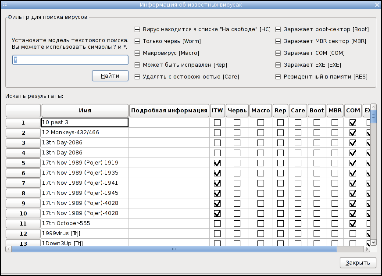Click the ITW column header
The width and height of the screenshot is (382, 276).
point(217,111)
